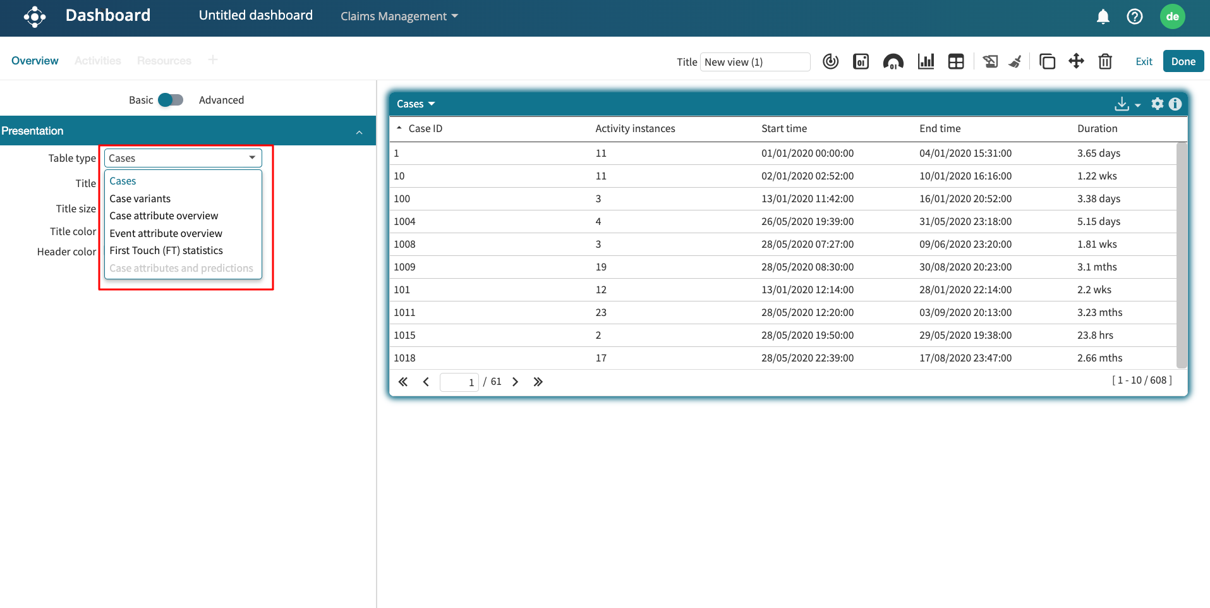Open the Table type combo box
This screenshot has height=608, width=1210.
(183, 158)
